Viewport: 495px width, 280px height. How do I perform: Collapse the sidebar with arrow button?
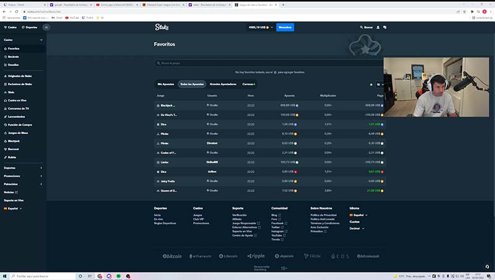tap(46, 27)
